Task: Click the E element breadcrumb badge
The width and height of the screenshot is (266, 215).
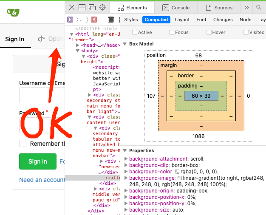Action: 70,20
